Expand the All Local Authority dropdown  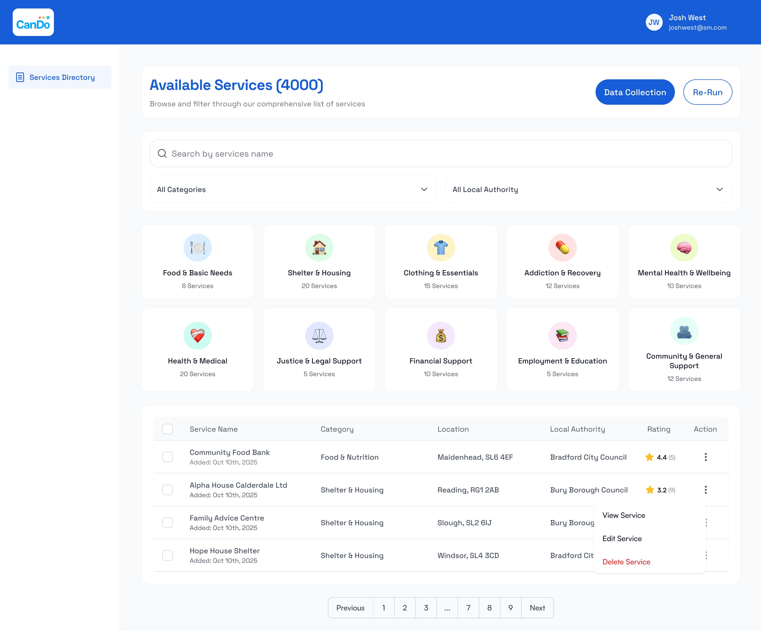click(588, 189)
